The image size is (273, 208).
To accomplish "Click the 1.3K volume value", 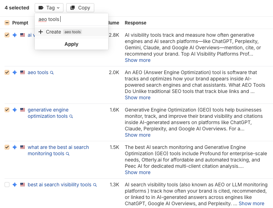I will [x=114, y=185].
